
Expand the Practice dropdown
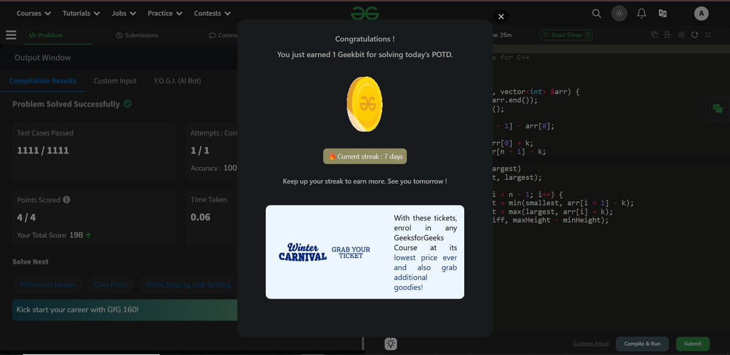click(165, 13)
